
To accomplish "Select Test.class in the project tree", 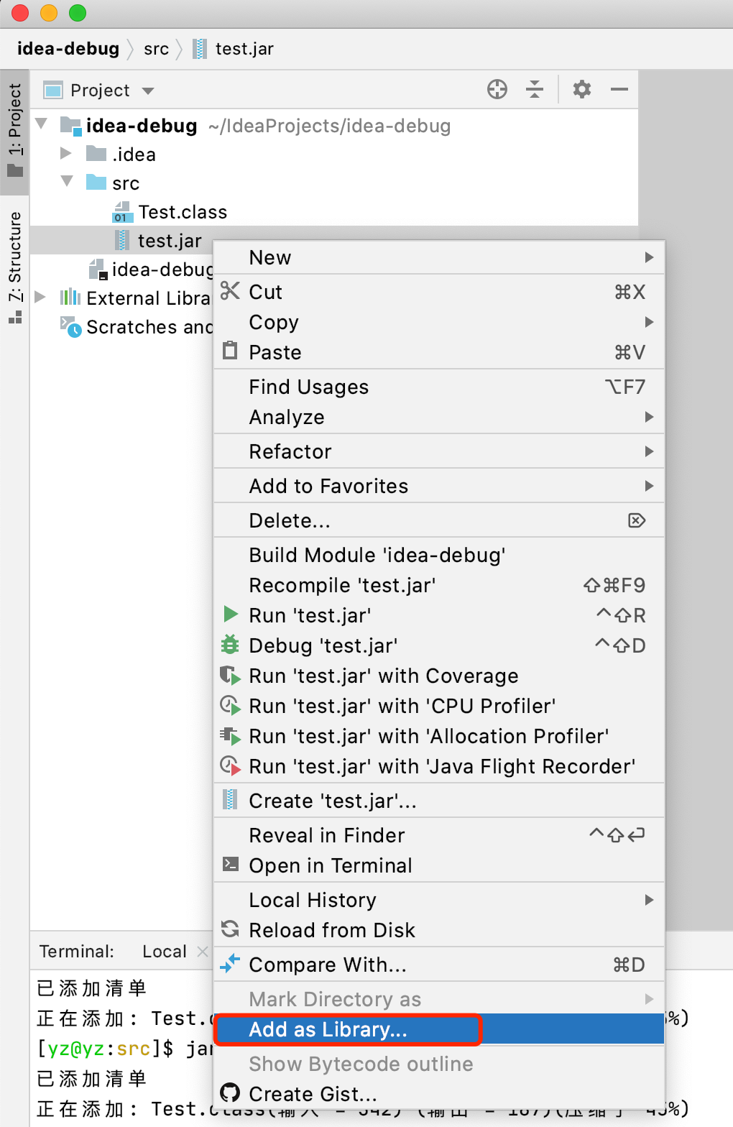I will [183, 212].
